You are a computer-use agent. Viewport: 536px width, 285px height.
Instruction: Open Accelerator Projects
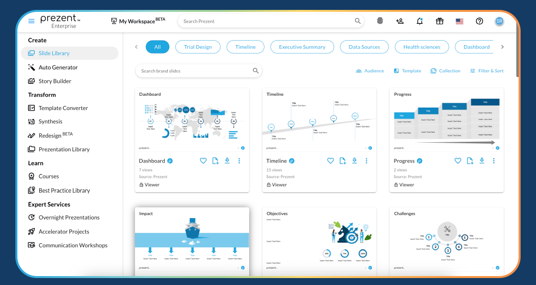pos(59,231)
